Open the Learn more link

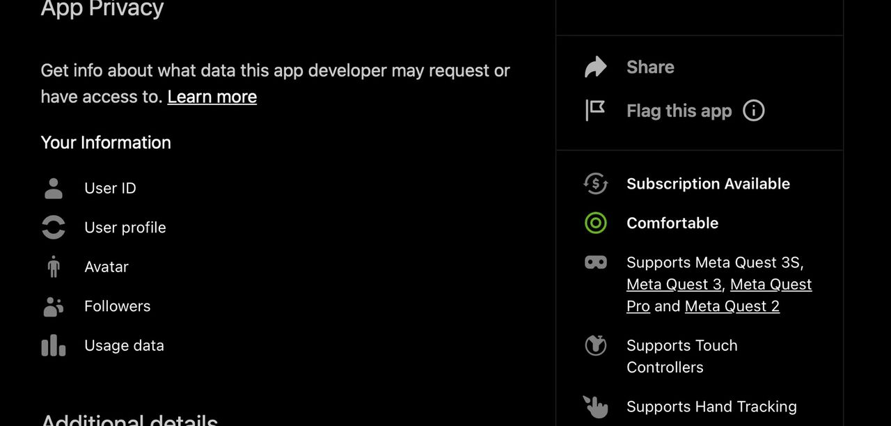(212, 97)
